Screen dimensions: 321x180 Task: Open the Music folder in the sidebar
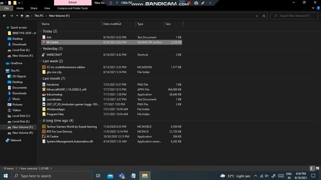pyautogui.click(x=16, y=99)
